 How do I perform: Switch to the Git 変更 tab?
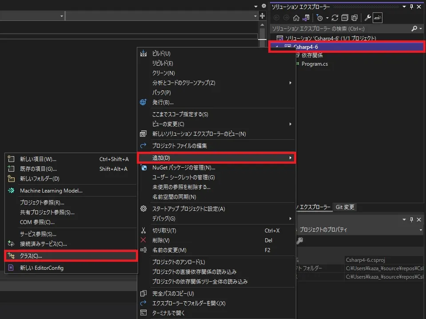345,207
